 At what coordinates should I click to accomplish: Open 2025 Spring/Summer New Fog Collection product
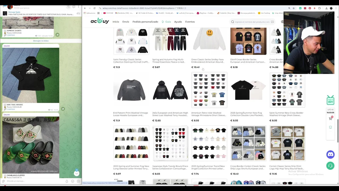[x=248, y=90]
